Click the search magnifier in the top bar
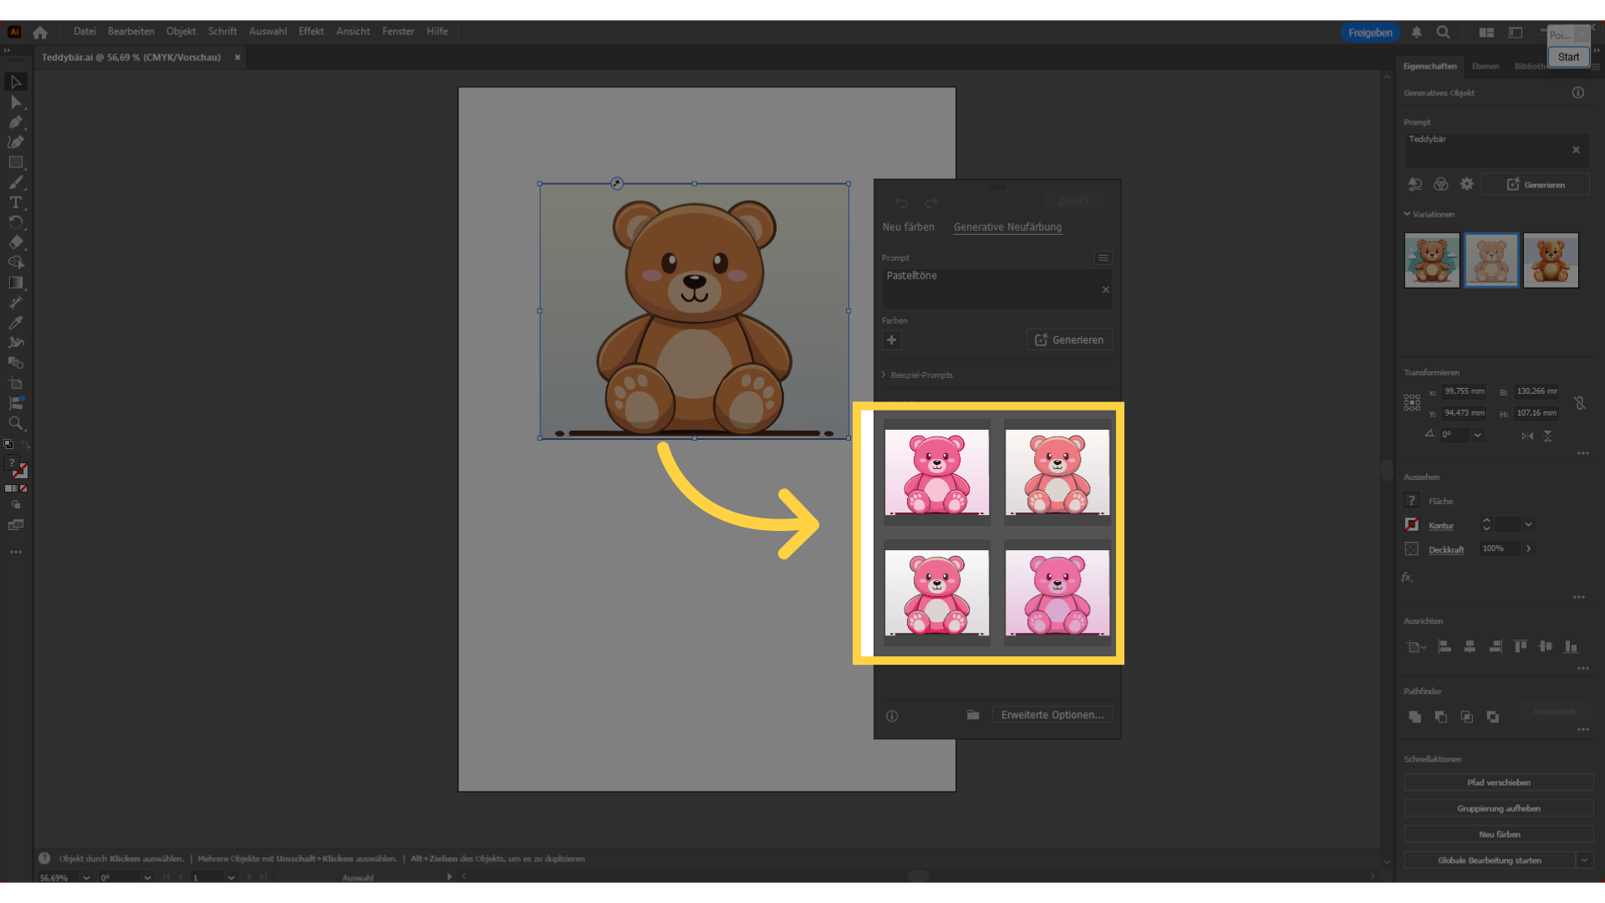This screenshot has height=903, width=1605. coord(1443,32)
